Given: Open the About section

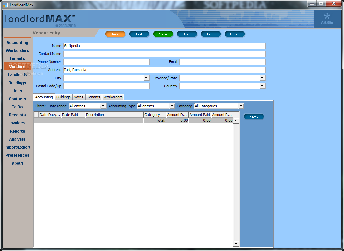Looking at the screenshot, I should pos(17,163).
